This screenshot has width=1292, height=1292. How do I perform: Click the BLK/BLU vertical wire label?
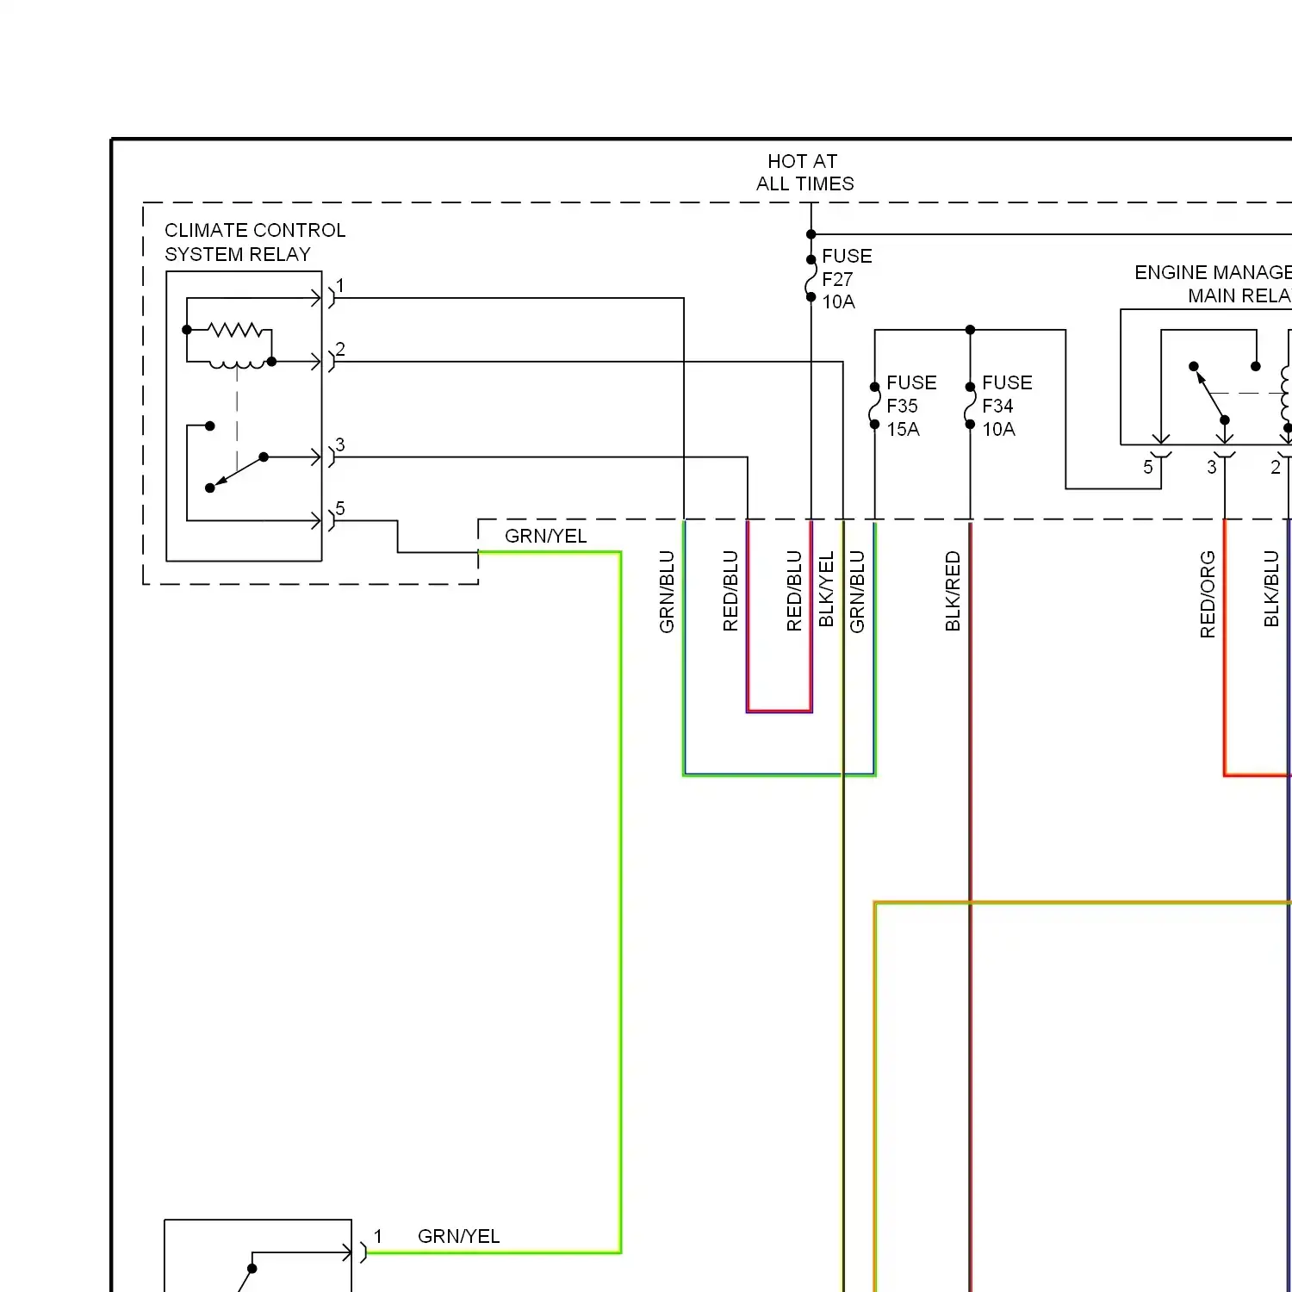point(1271,588)
